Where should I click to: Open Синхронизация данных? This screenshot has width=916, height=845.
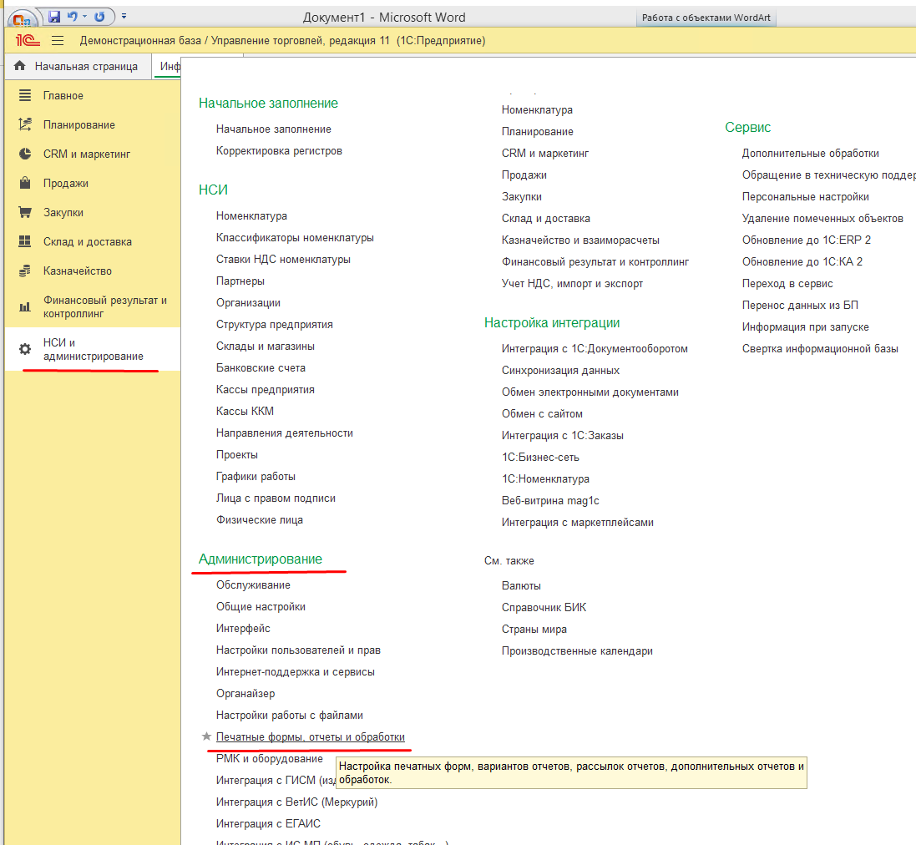pos(560,370)
